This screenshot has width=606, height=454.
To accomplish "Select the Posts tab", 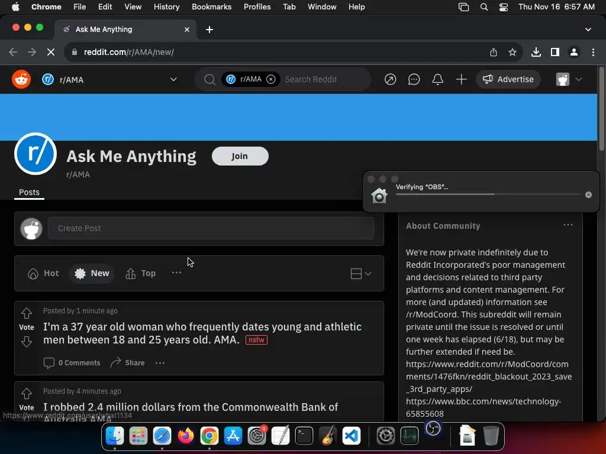I will [30, 192].
